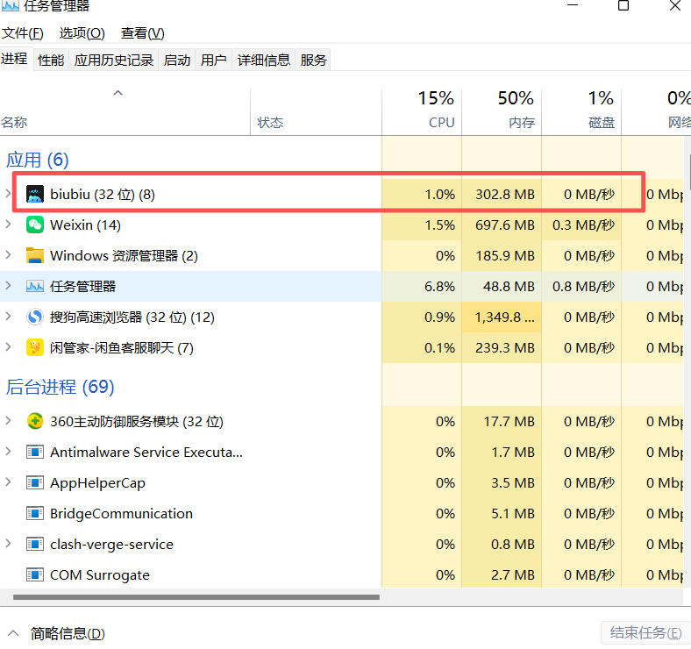
Task: Click the 闲管家 yellow app icon
Action: (x=35, y=348)
